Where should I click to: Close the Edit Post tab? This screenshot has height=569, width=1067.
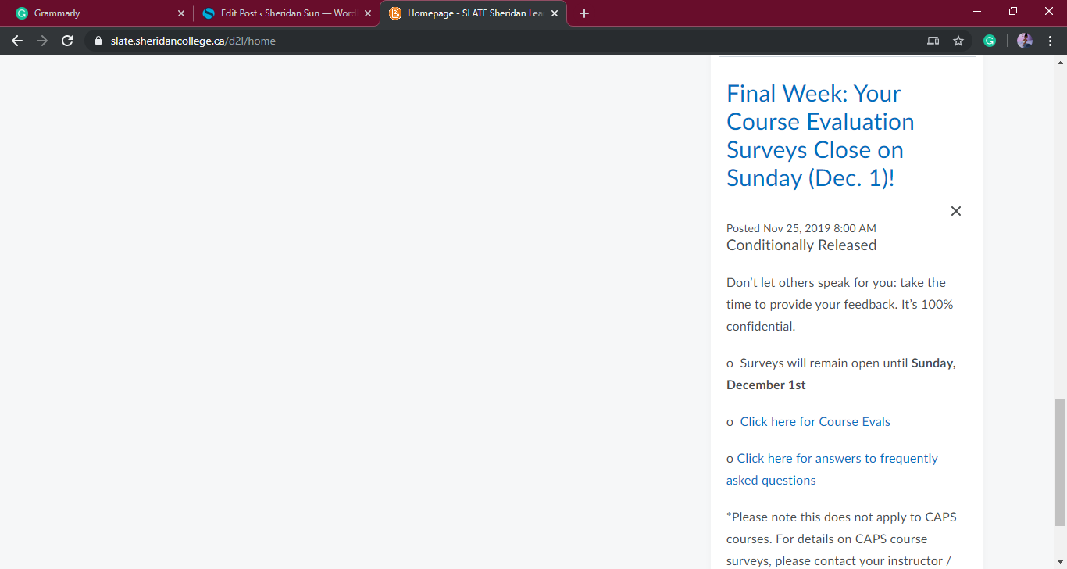pos(368,13)
